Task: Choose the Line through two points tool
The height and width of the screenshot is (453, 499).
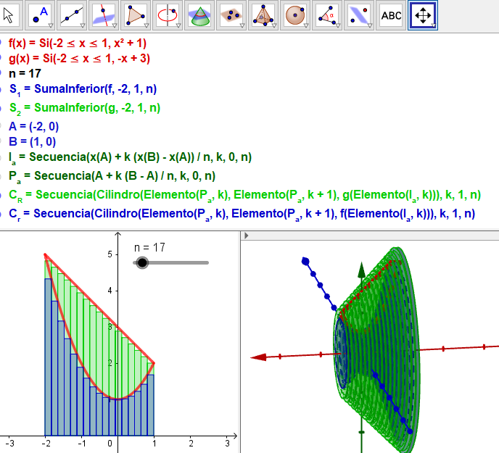Action: (72, 14)
